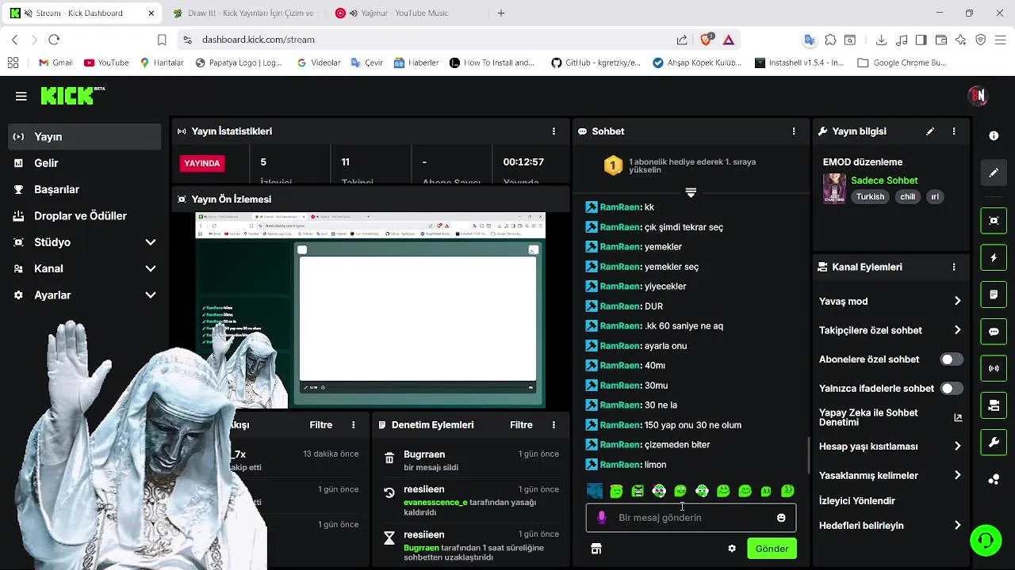The image size is (1015, 570).
Task: Open Takipçilere özel sohbet options arrow
Action: 957,330
